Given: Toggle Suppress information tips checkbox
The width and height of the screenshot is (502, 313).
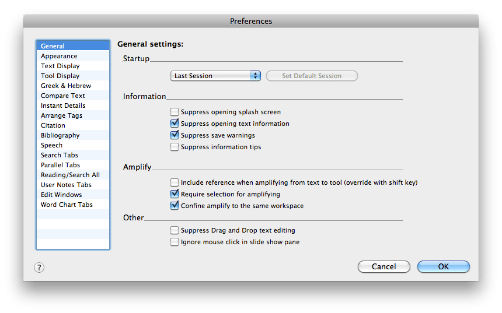Looking at the screenshot, I should [175, 147].
